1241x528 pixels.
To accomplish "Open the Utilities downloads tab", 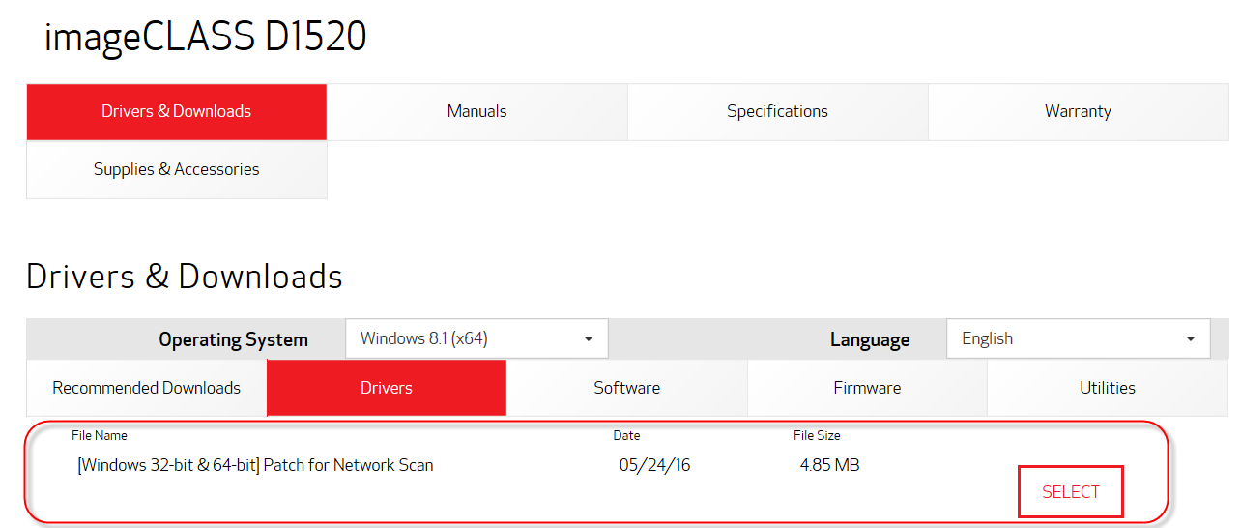I will (1107, 388).
